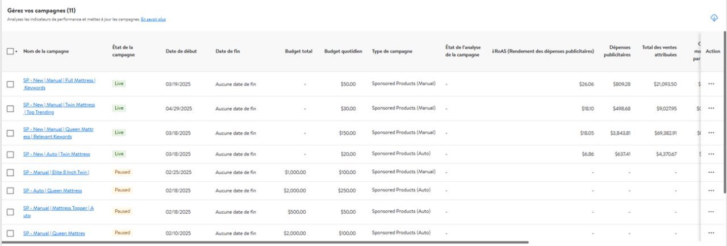Click the Type de campagne column header

pyautogui.click(x=392, y=51)
